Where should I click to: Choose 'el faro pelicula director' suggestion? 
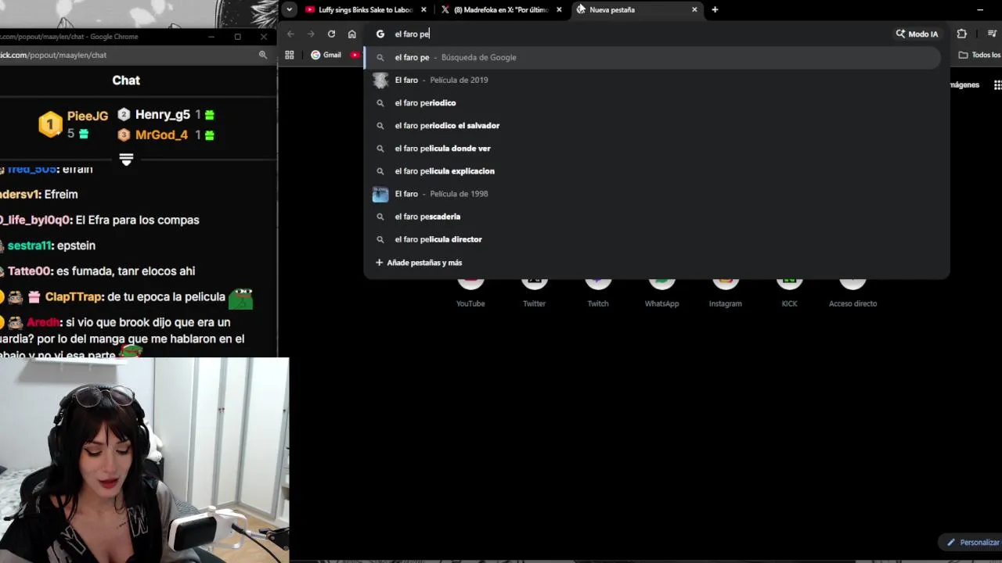pos(651,238)
